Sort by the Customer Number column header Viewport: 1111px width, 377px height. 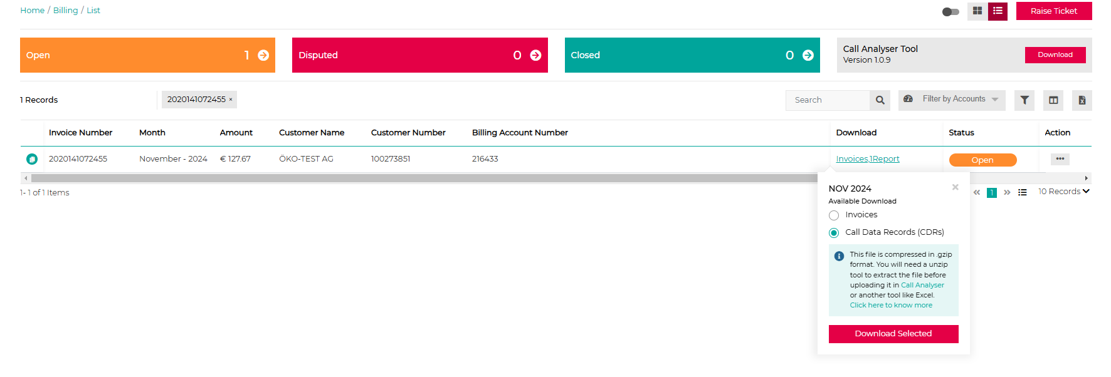(408, 133)
